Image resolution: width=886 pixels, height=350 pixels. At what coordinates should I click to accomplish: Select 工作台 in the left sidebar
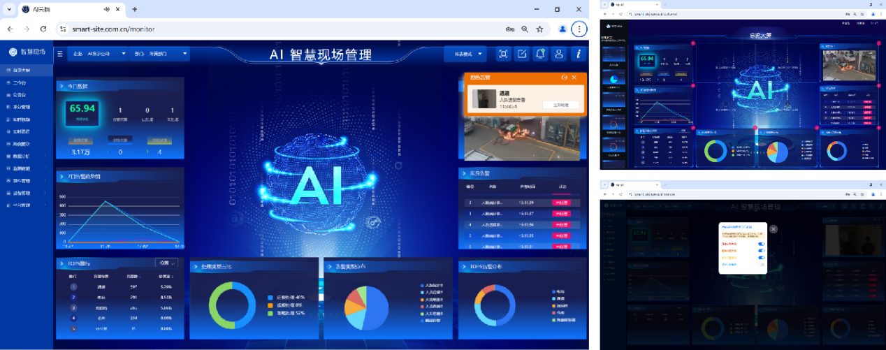pos(20,82)
